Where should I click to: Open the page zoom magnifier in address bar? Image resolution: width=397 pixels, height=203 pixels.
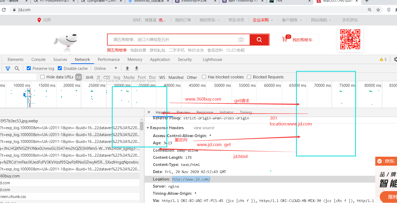point(370,10)
